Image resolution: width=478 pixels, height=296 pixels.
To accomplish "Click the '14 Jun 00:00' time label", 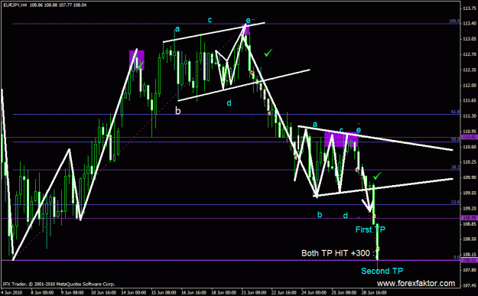I will [133, 293].
